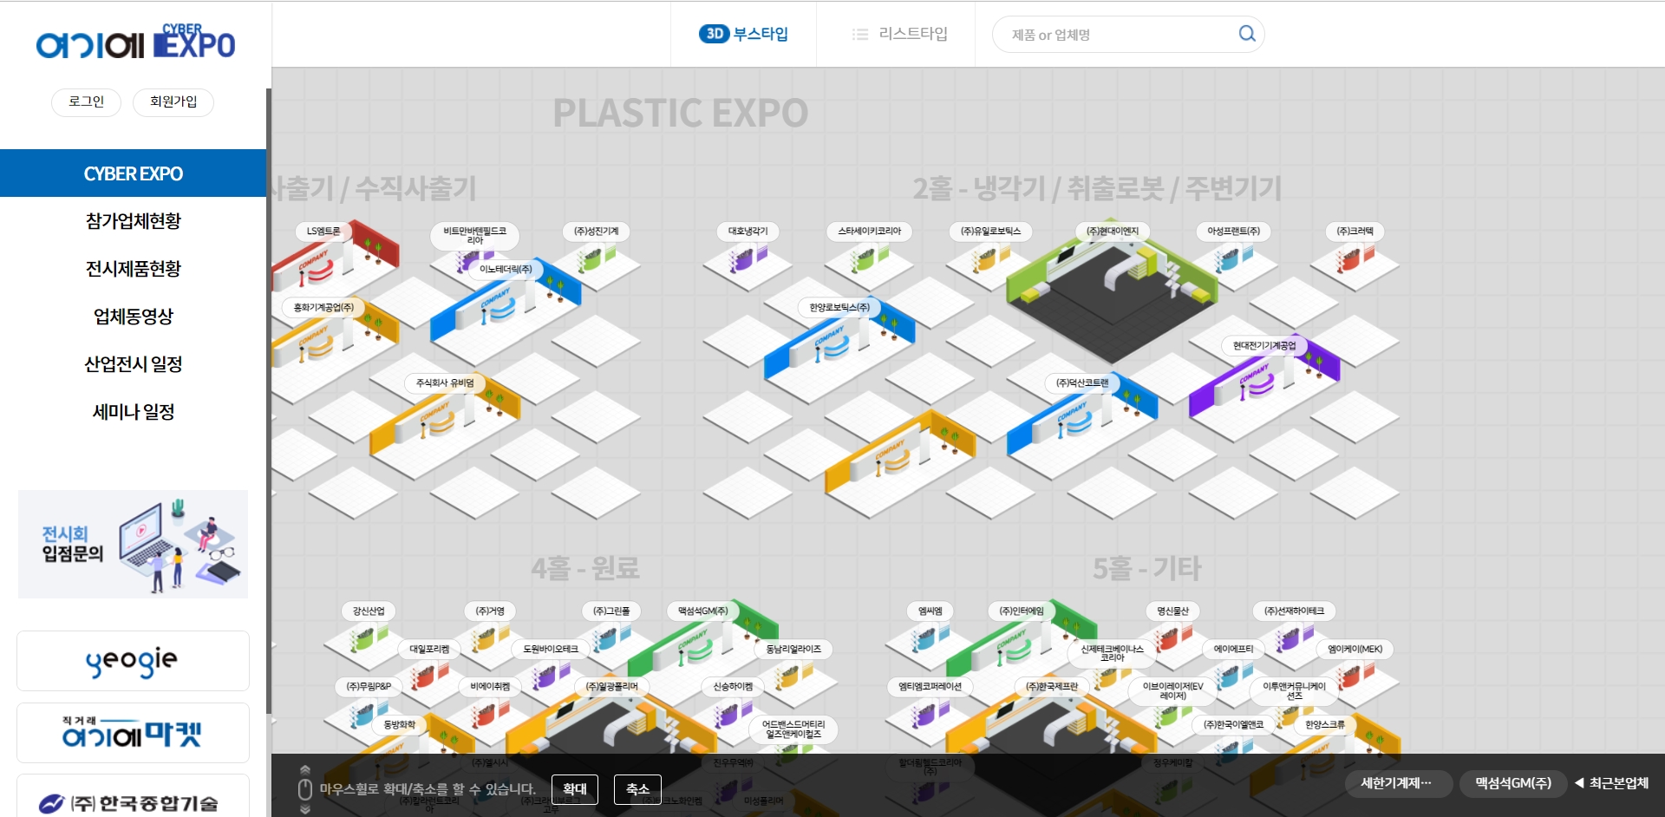Open the 전시제품현황 menu
The width and height of the screenshot is (1665, 817).
134,269
